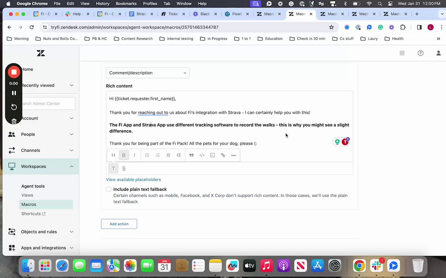Reload the current page

(32, 27)
